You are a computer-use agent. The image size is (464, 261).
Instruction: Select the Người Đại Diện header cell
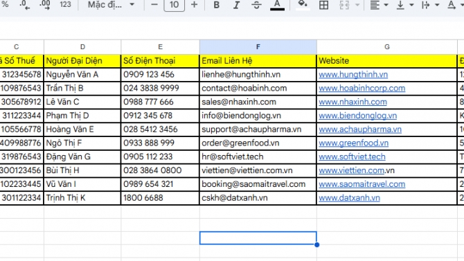point(82,61)
